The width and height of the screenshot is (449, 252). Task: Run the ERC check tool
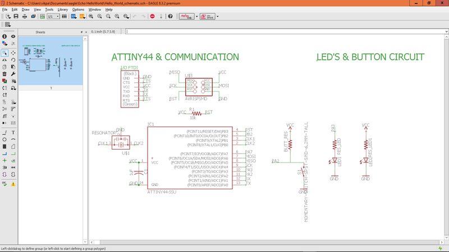(x=4, y=184)
